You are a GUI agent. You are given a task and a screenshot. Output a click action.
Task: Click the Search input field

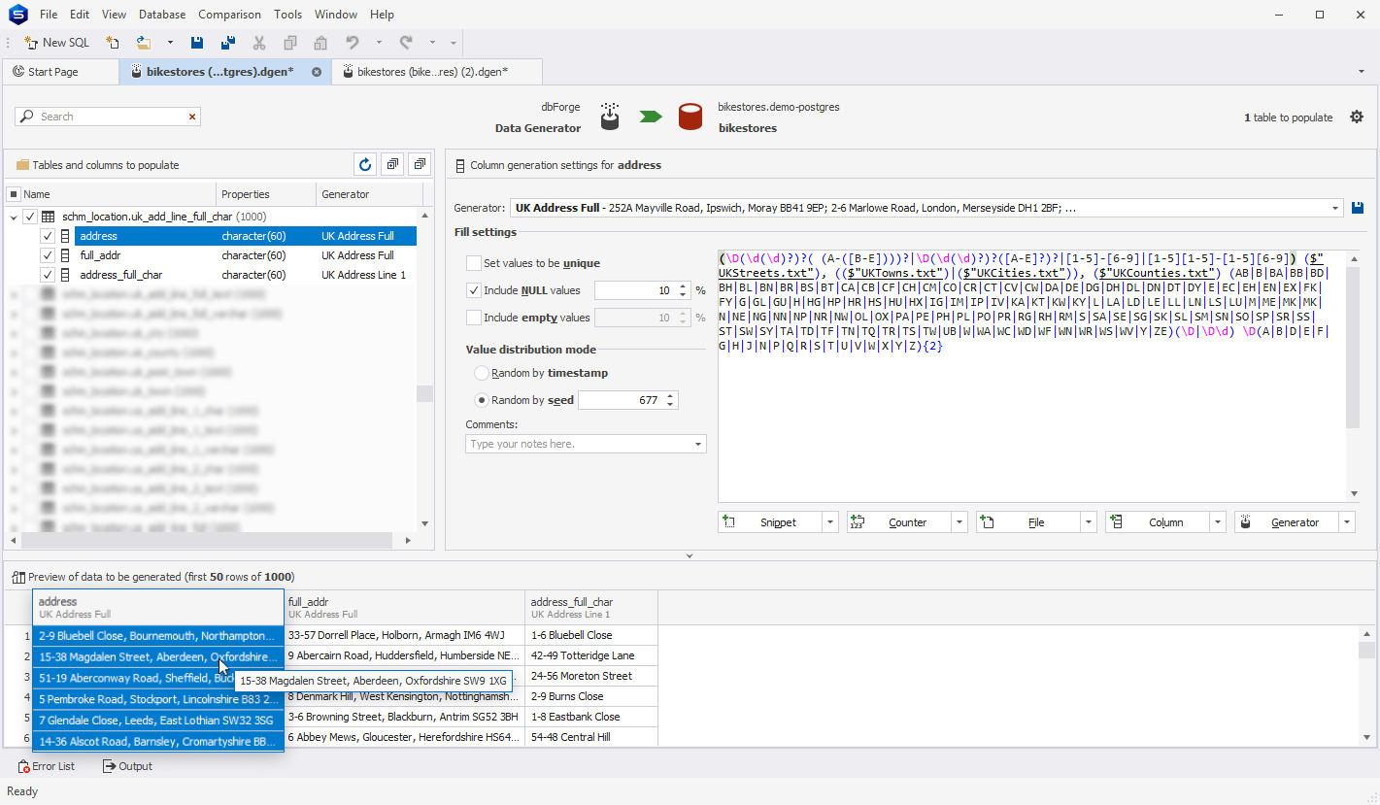coord(107,117)
